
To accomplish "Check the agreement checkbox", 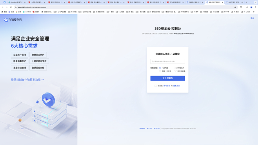I will point(156,86).
